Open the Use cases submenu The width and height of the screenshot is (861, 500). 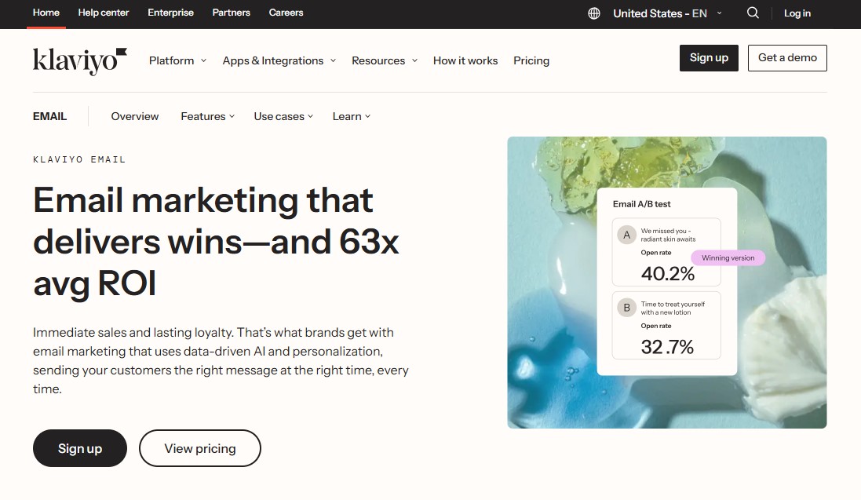click(x=283, y=116)
